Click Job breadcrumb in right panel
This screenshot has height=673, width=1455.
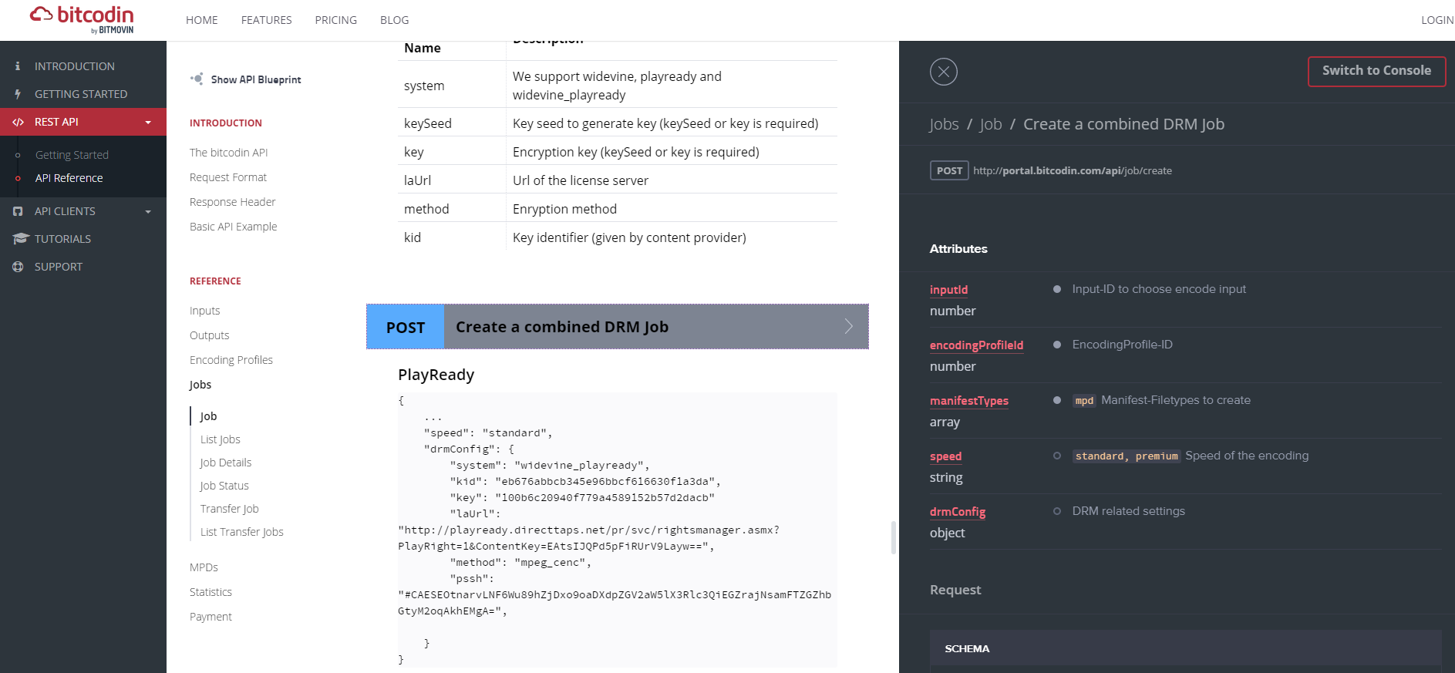[991, 124]
